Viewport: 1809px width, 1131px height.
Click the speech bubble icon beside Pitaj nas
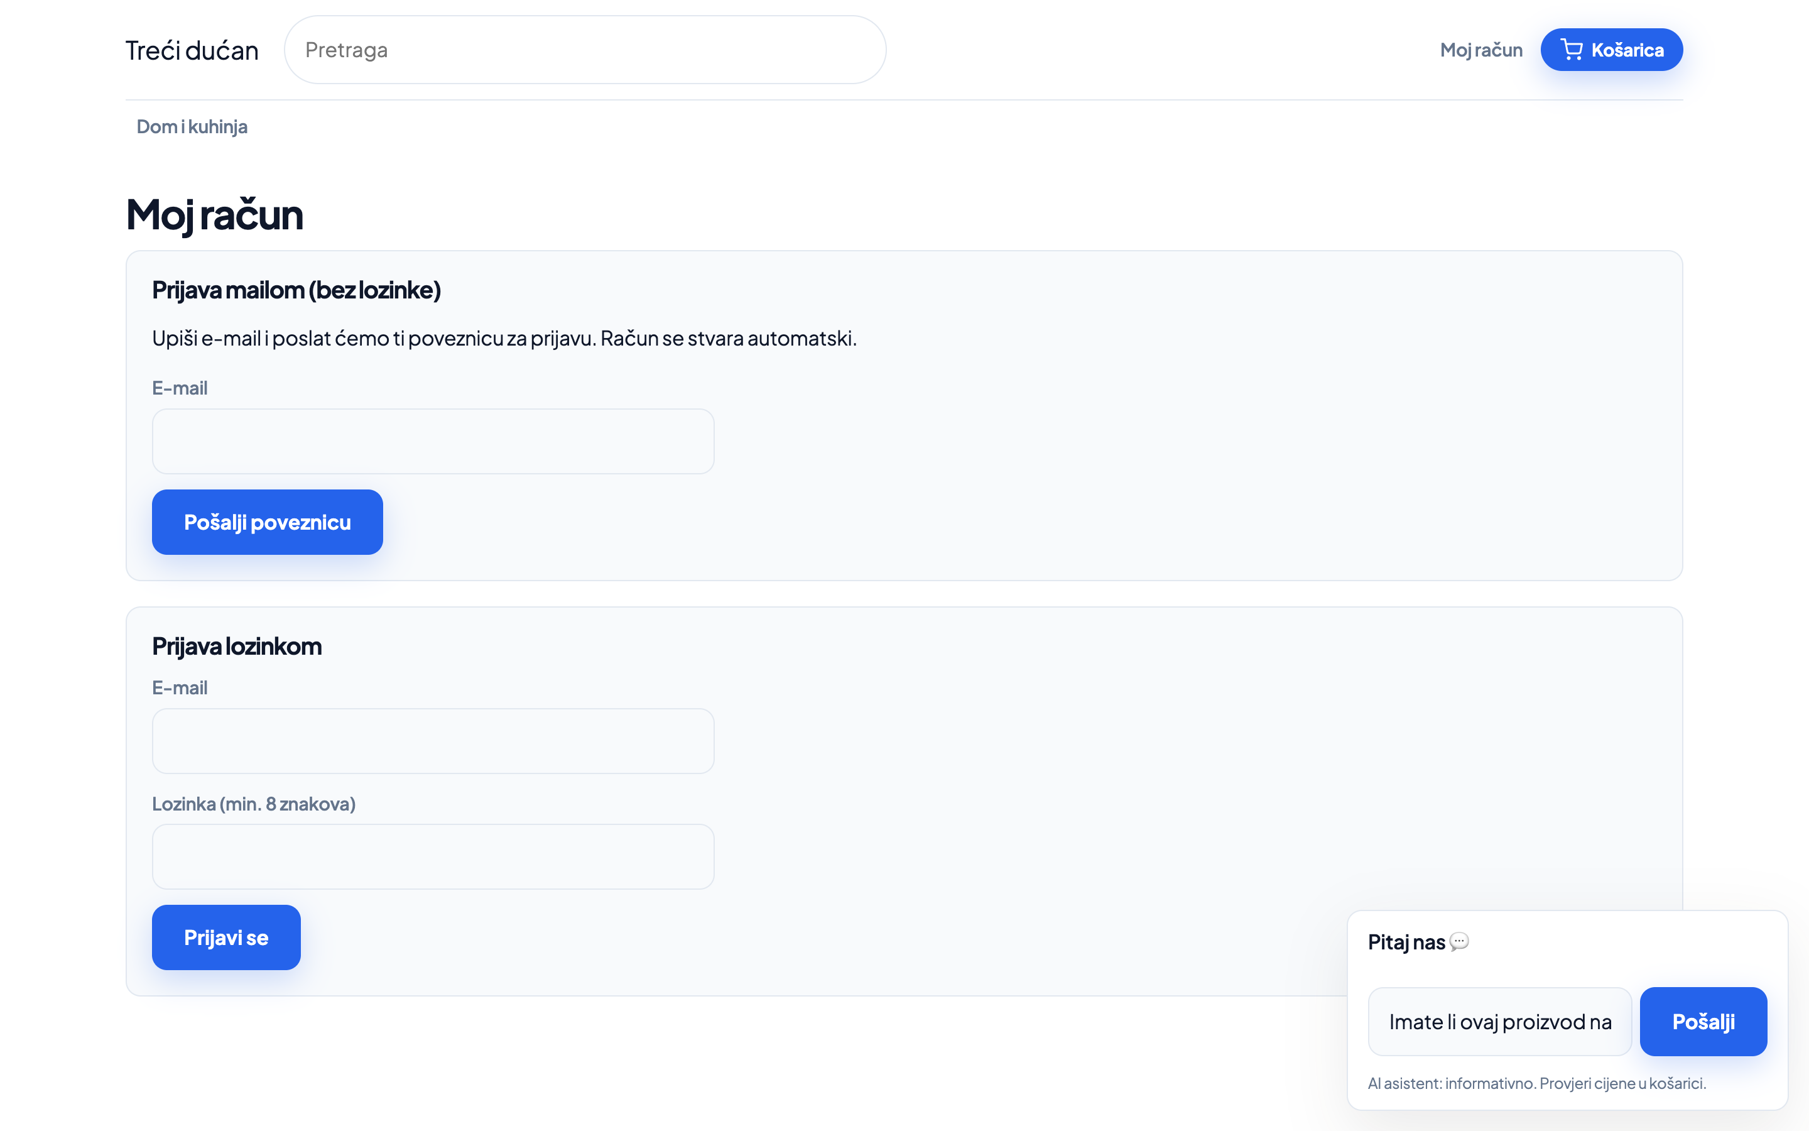[x=1459, y=942]
